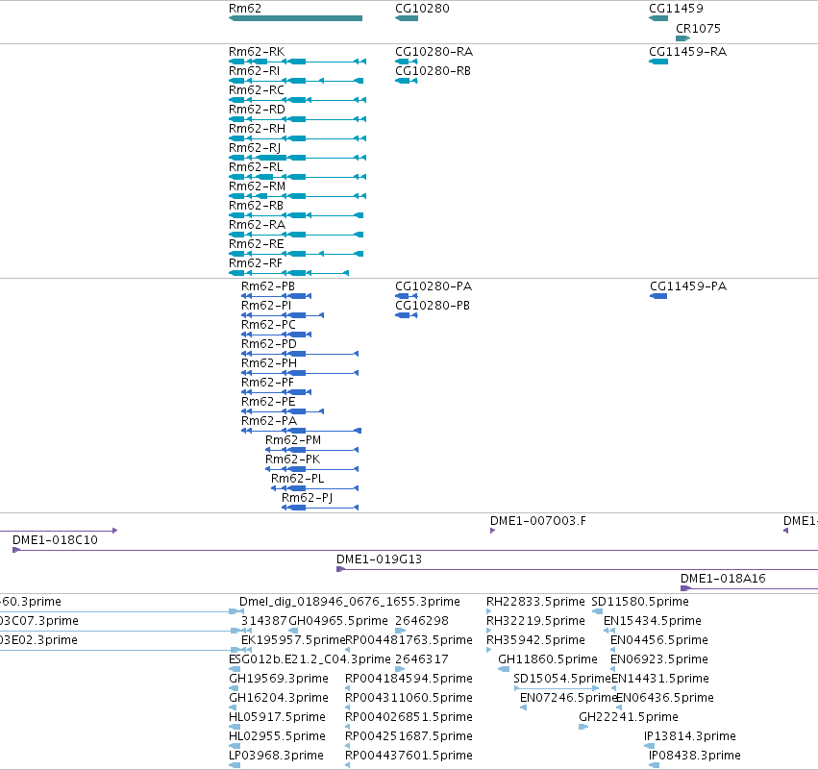Click the Rm62-PI protein label
This screenshot has width=818, height=770.
(x=266, y=306)
